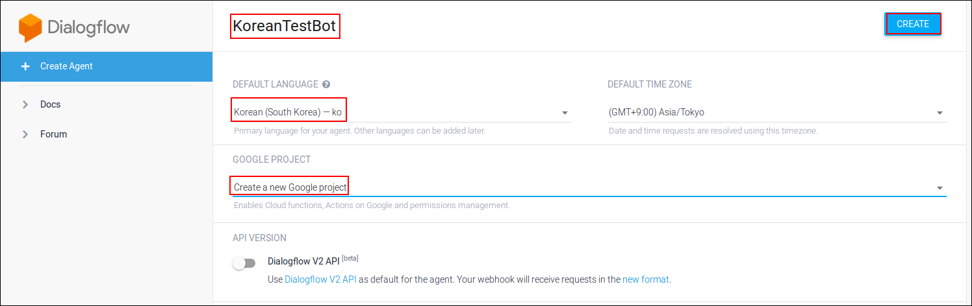
Task: Click the Dialogflow cube logo icon
Action: coord(30,29)
